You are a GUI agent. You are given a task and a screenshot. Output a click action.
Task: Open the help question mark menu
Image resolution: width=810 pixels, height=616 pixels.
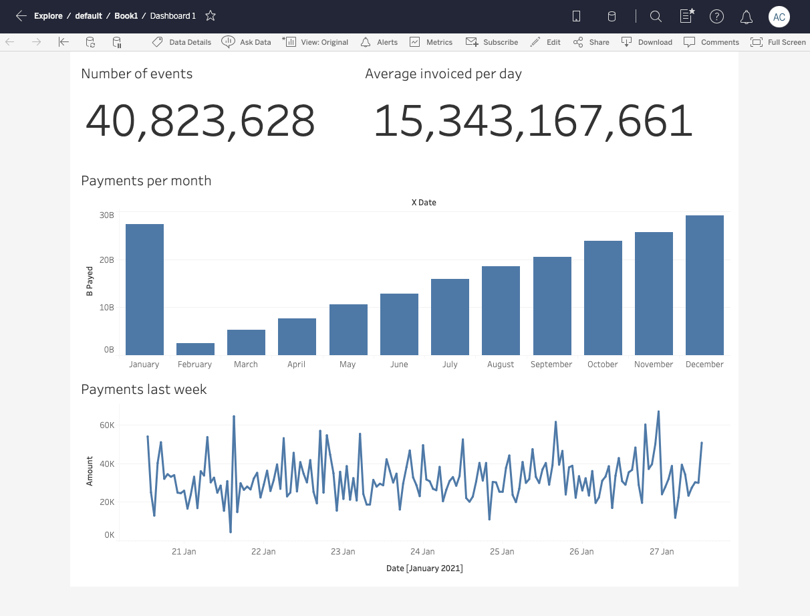tap(716, 17)
